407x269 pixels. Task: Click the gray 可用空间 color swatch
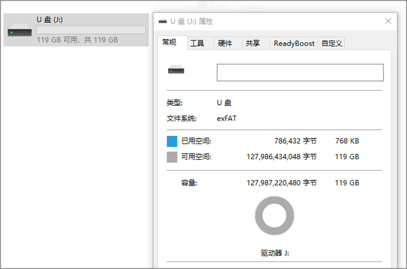172,157
